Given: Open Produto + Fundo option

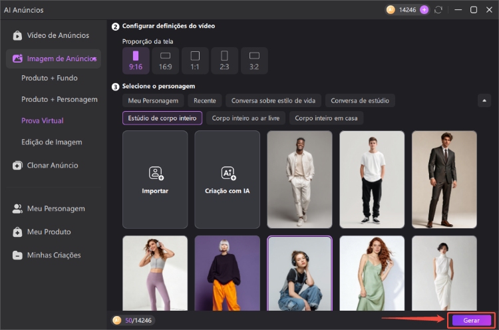Looking at the screenshot, I should point(49,78).
